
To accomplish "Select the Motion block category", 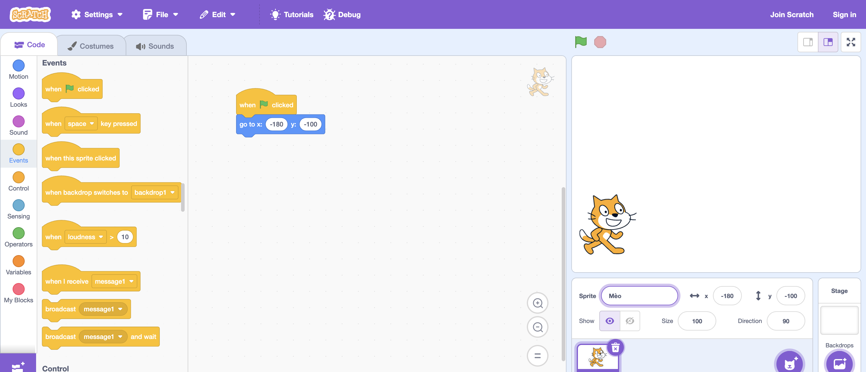I will [18, 69].
